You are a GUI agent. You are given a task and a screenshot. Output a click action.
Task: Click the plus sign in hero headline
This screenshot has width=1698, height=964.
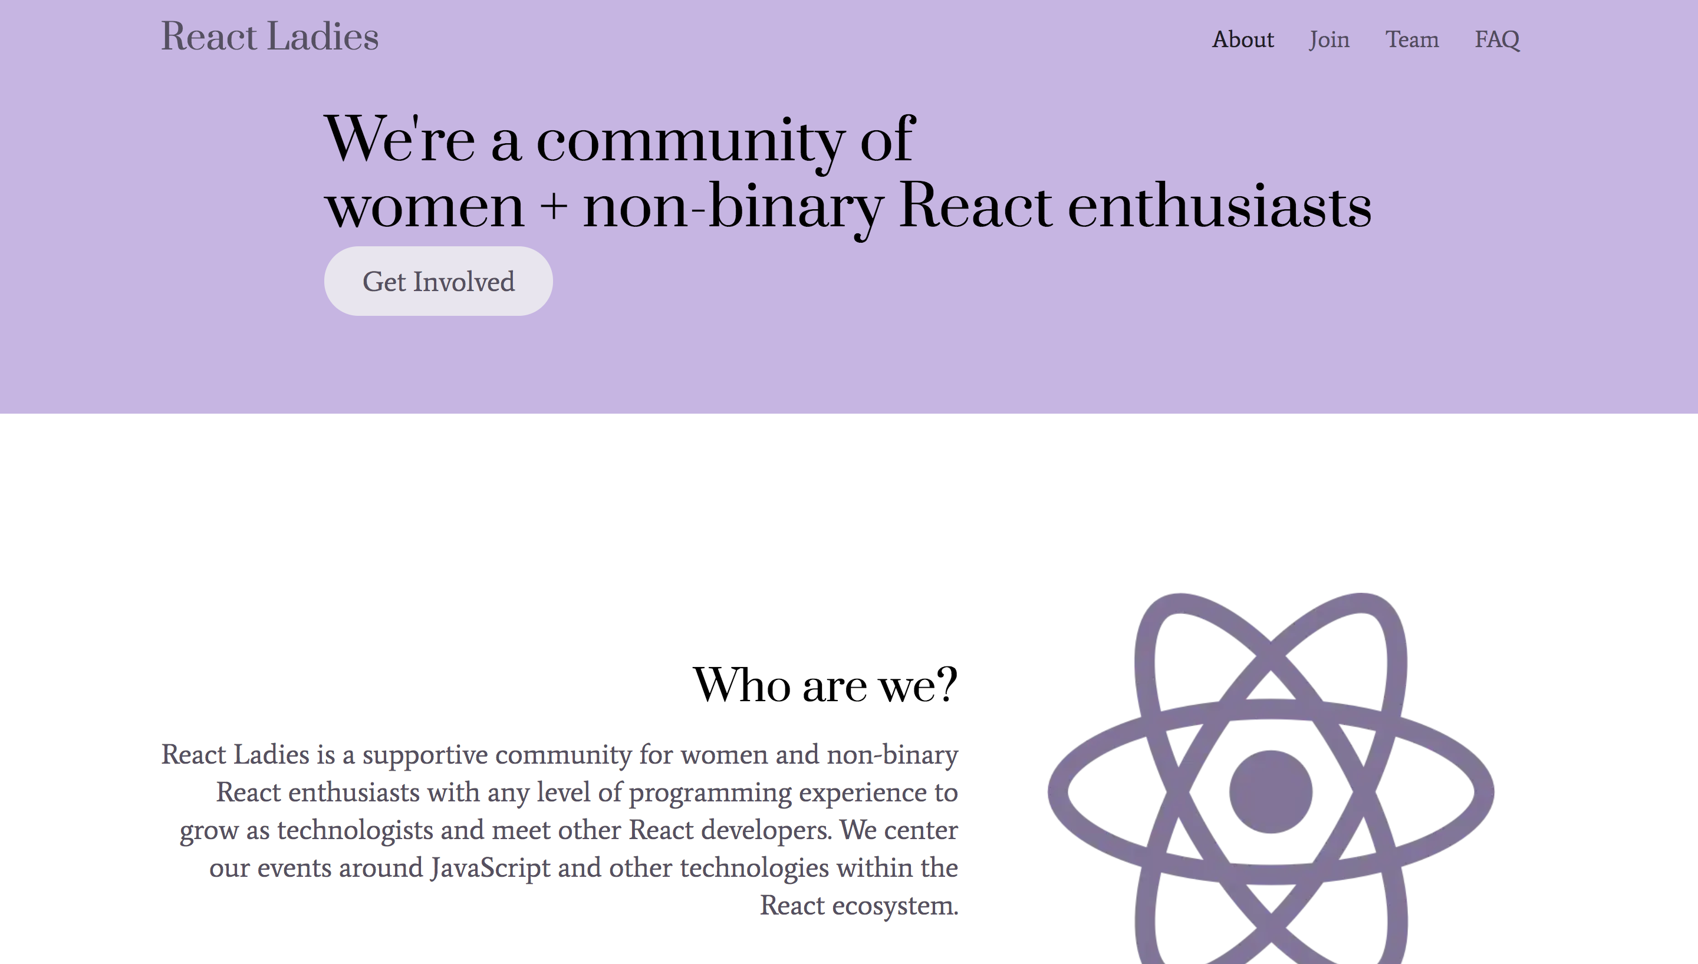click(x=554, y=207)
